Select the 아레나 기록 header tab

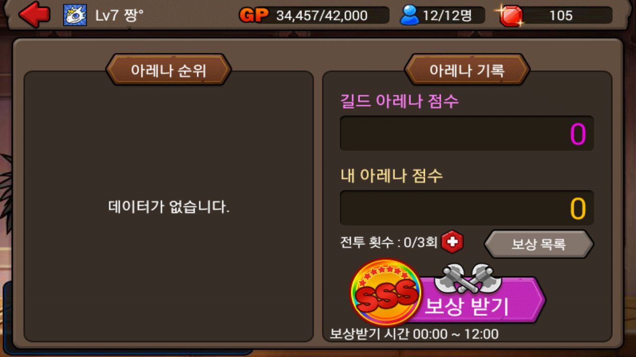[x=467, y=70]
